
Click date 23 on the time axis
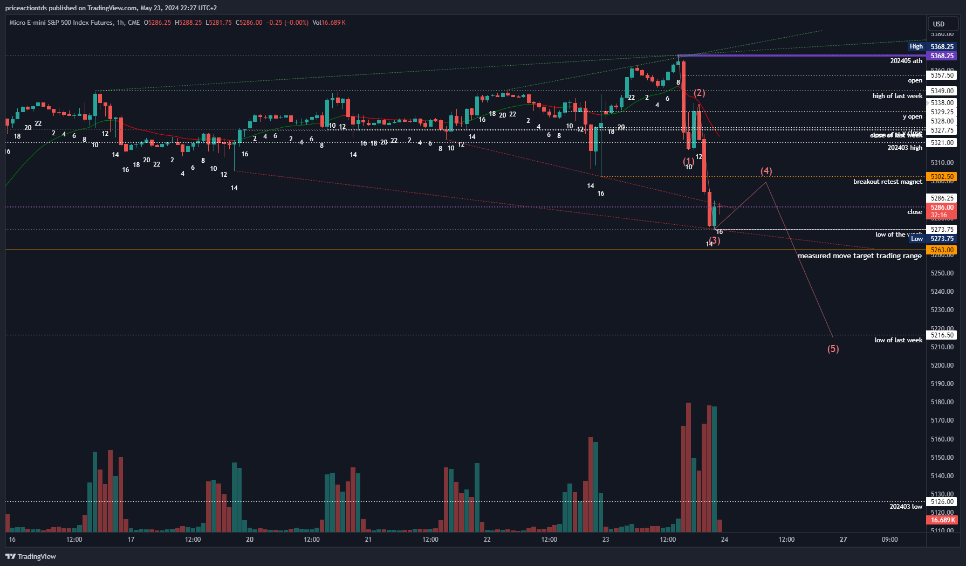click(x=606, y=540)
